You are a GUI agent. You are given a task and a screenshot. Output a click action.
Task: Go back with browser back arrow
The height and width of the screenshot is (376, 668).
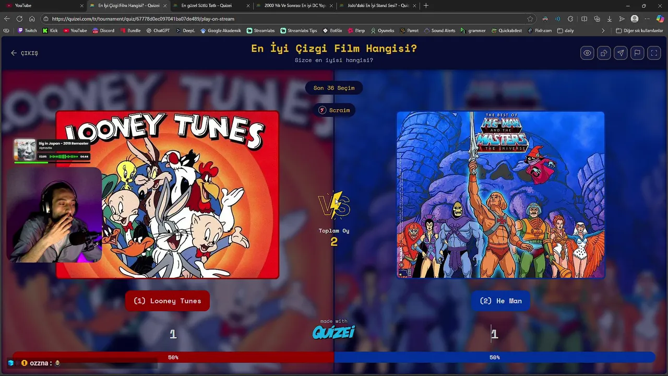point(7,19)
